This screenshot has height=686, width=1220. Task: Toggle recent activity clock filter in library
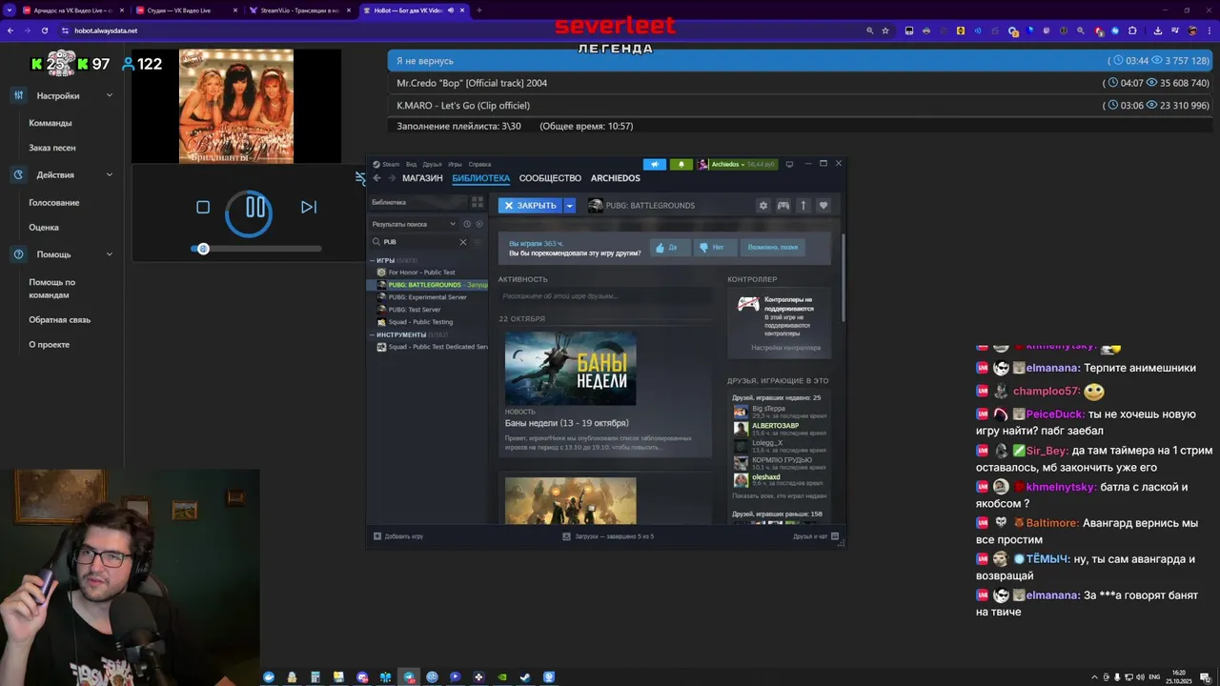(467, 224)
